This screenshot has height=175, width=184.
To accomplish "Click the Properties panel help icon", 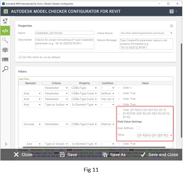I will [x=171, y=26].
